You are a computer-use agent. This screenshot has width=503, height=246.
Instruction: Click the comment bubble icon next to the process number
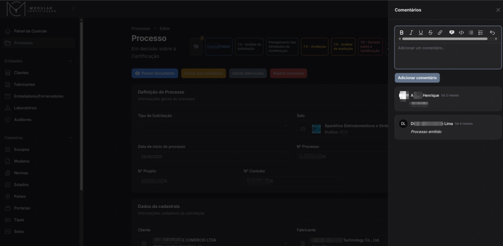click(196, 47)
